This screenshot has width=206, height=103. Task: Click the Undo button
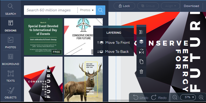tap(141, 98)
